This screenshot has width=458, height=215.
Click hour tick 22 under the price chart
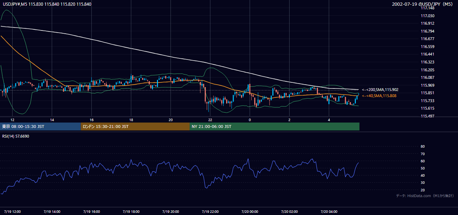210,120
